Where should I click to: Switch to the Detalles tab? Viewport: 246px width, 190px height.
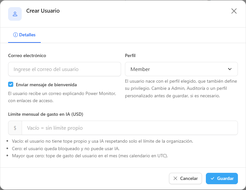pyautogui.click(x=24, y=35)
